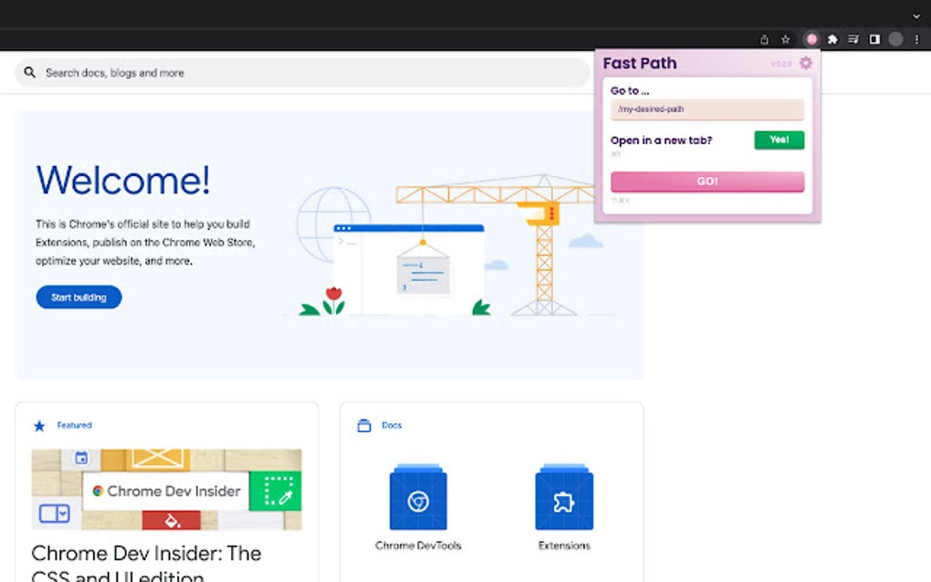Open the Extensions puzzle piece icon
Viewport: 931px width, 582px height.
coord(832,39)
